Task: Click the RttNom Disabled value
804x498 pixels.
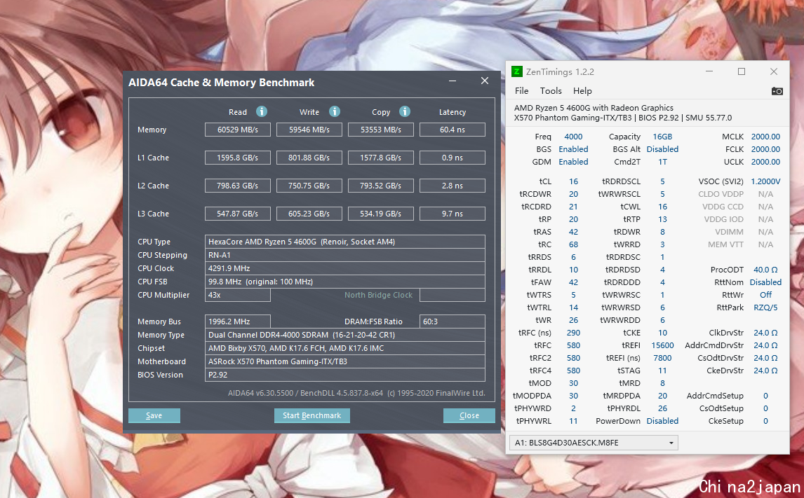Action: 765,282
